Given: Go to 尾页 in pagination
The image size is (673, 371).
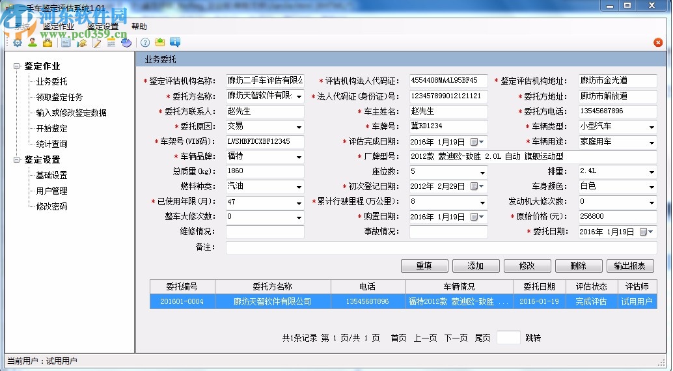Looking at the screenshot, I should (x=482, y=338).
